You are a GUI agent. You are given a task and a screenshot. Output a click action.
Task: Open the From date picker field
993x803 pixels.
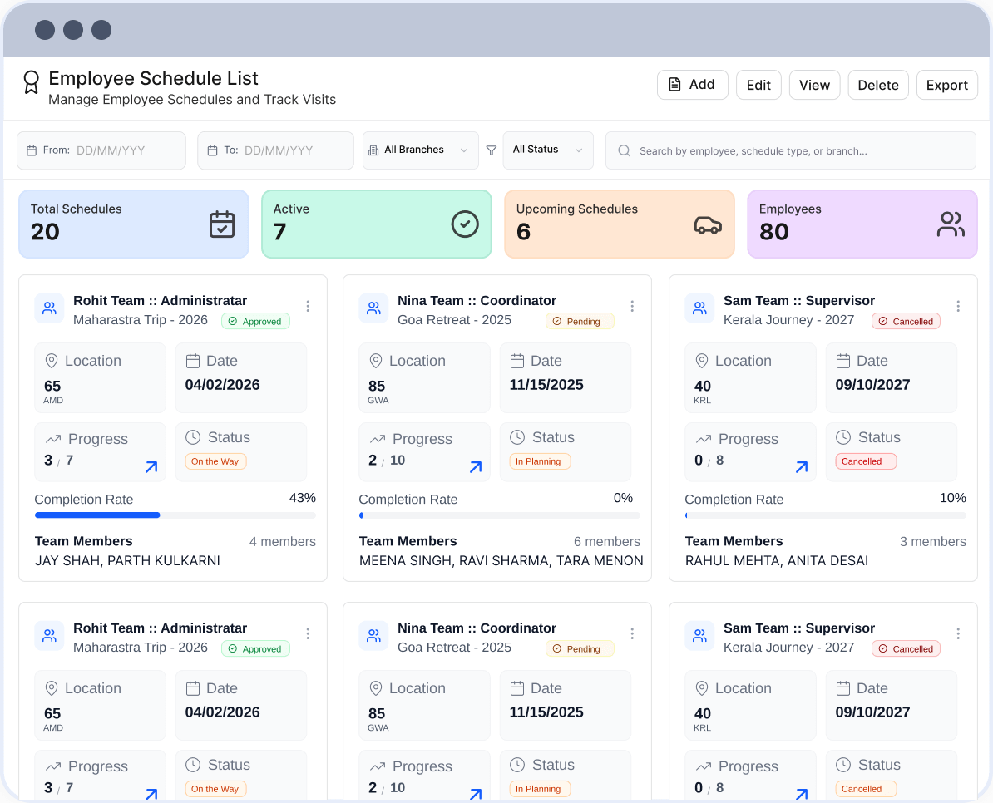pos(101,150)
